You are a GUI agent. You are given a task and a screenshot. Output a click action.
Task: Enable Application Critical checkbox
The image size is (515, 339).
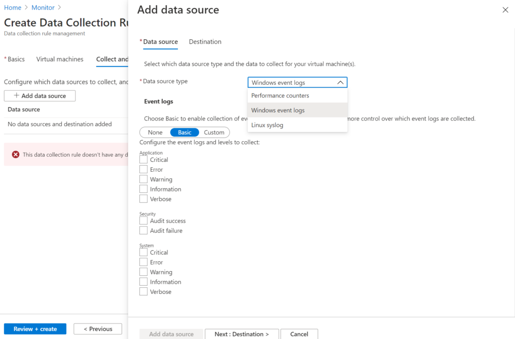pos(143,160)
